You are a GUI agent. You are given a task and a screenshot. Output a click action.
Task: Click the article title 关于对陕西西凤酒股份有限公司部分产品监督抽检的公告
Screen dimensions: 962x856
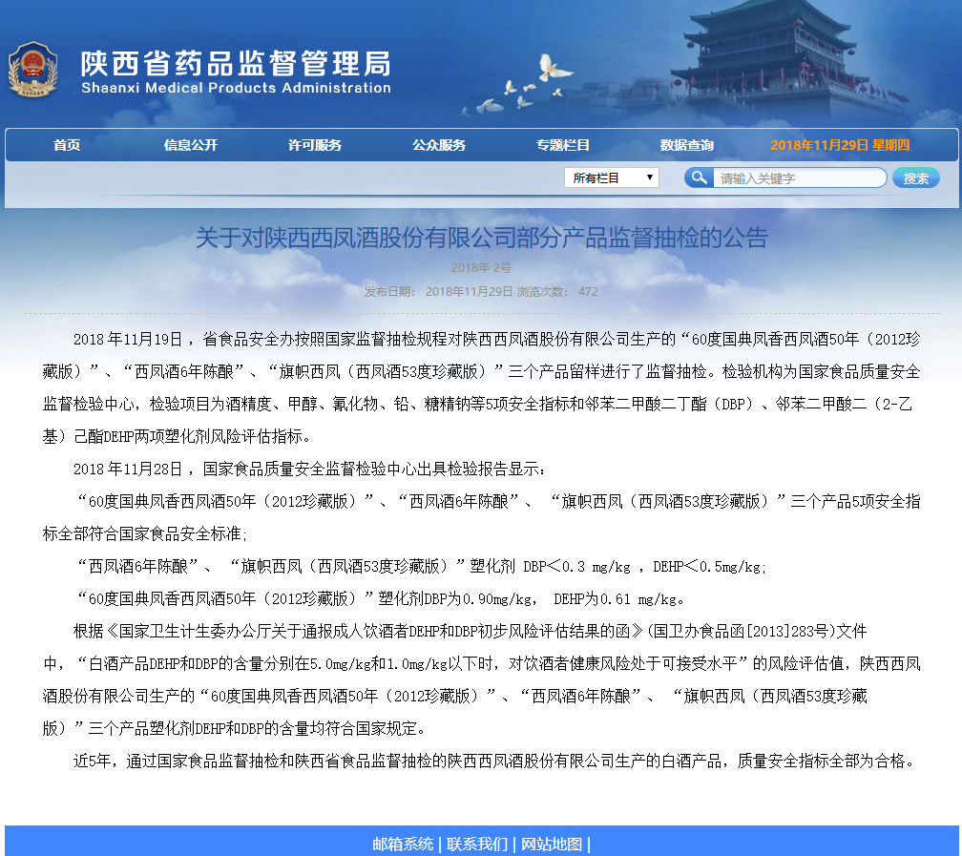[482, 238]
